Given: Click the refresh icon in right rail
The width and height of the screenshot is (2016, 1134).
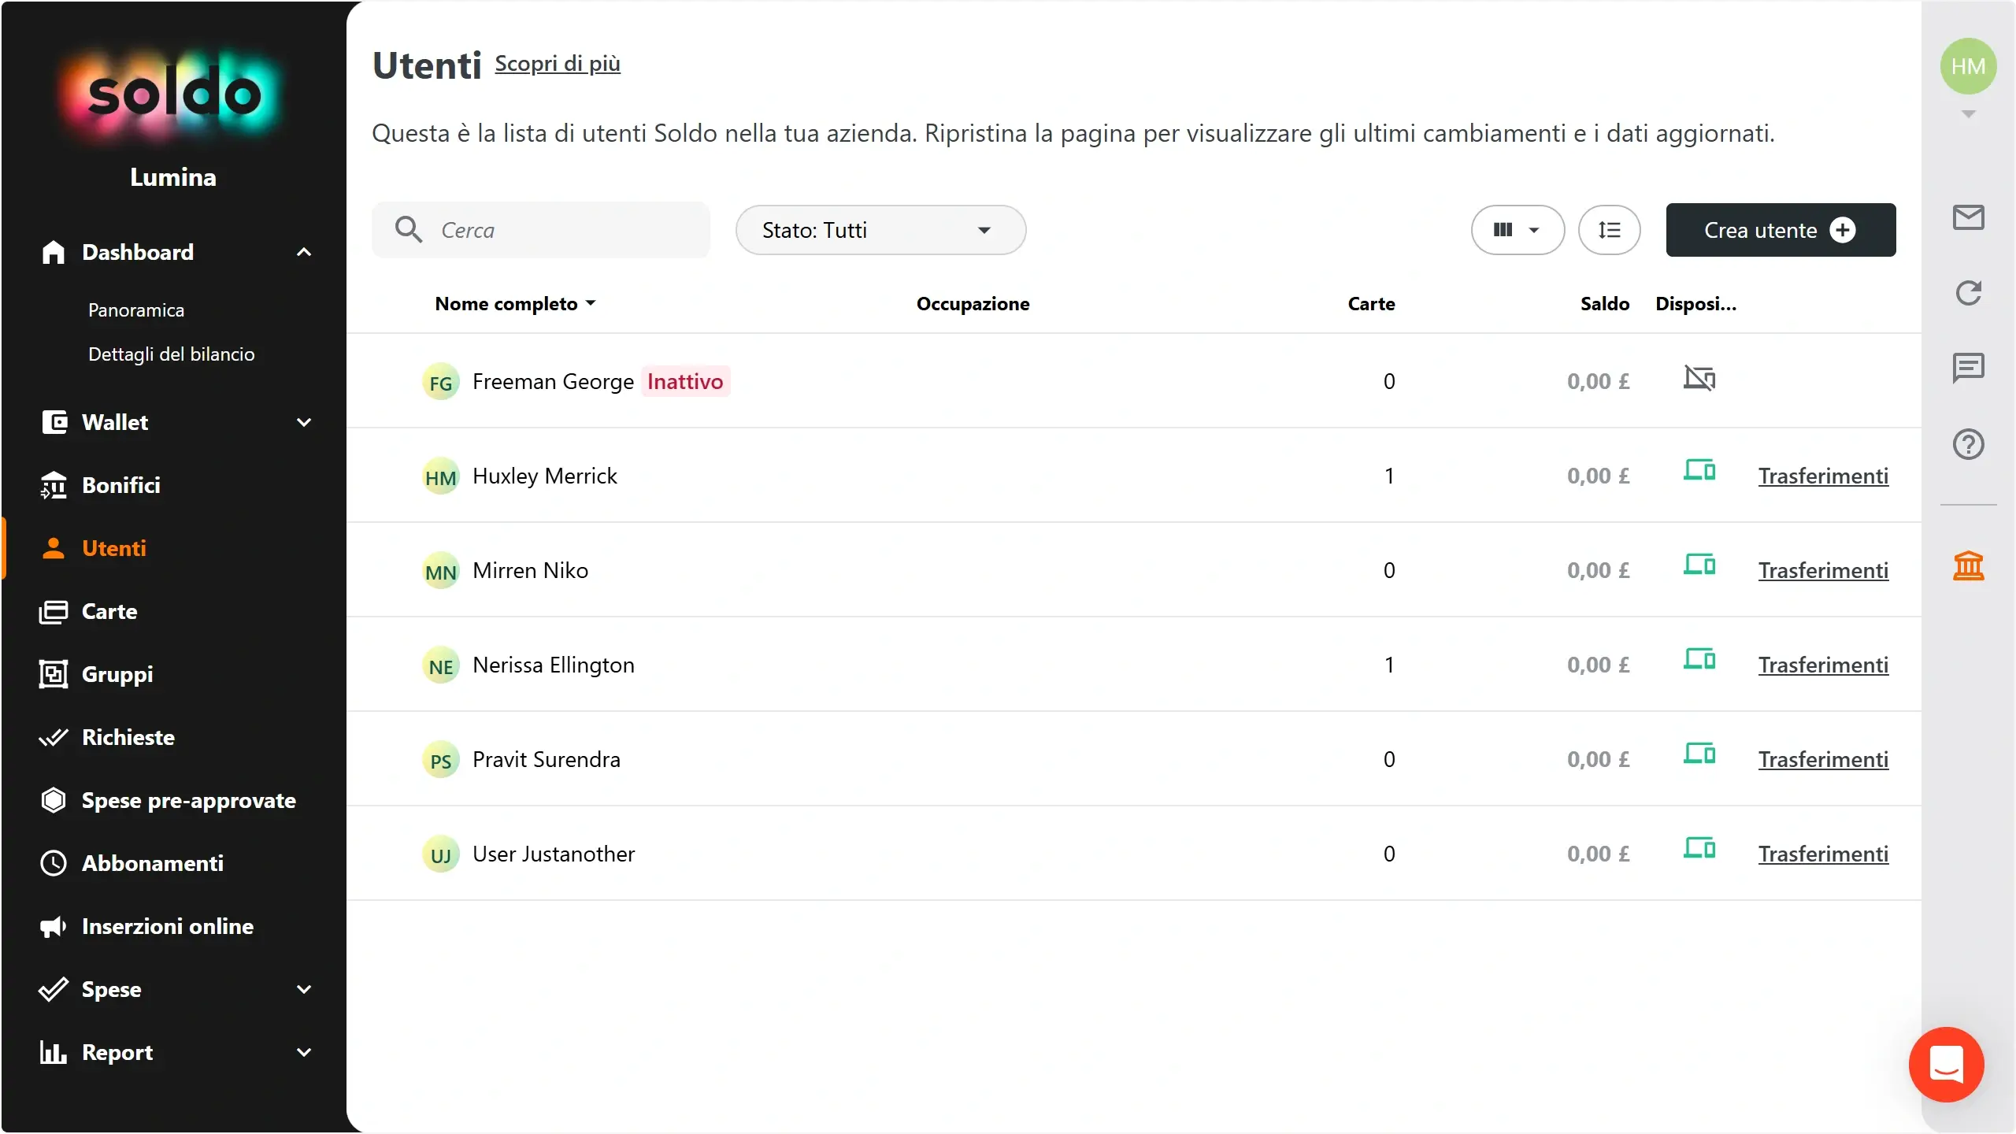Looking at the screenshot, I should click(1968, 293).
